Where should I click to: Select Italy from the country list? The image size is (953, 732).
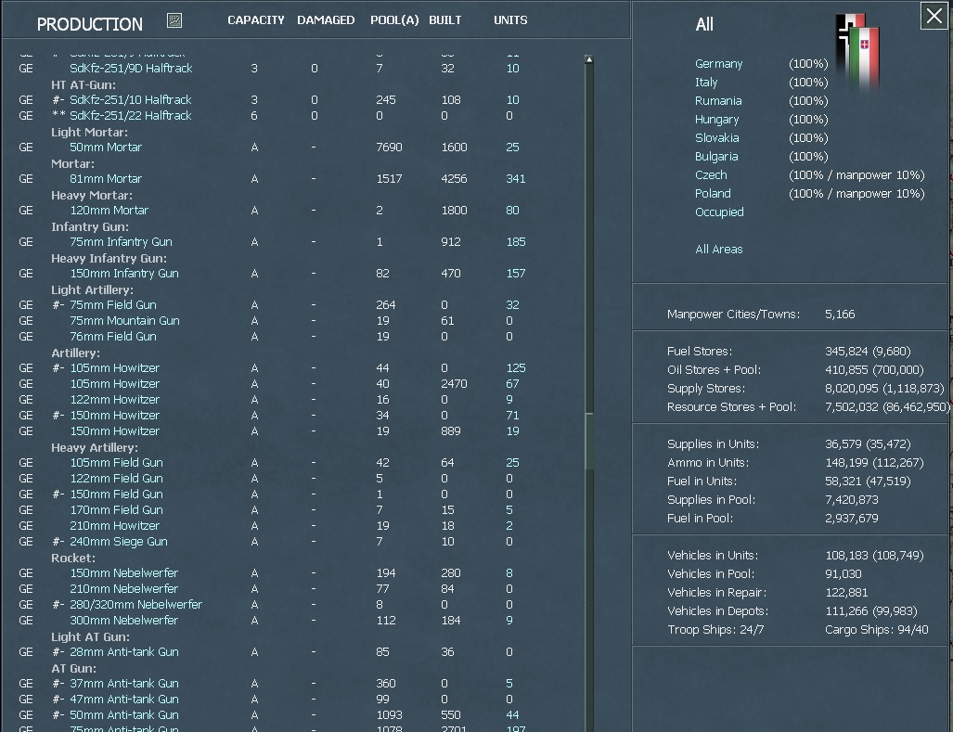pos(706,82)
